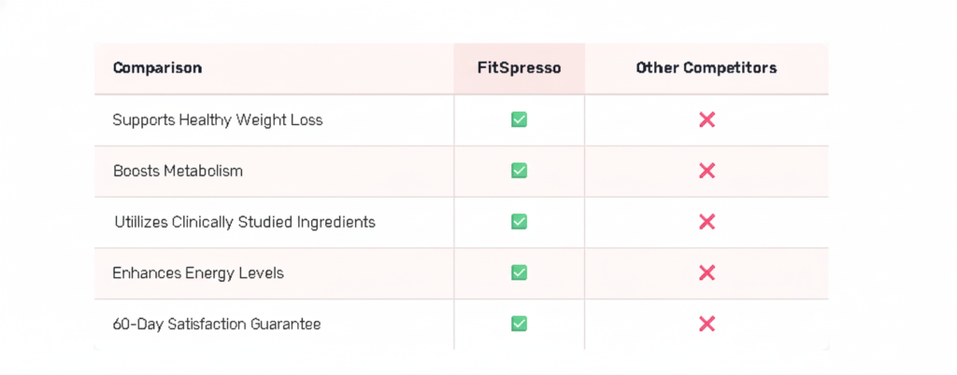Select the Other Competitors column header
The height and width of the screenshot is (375, 957).
(706, 68)
